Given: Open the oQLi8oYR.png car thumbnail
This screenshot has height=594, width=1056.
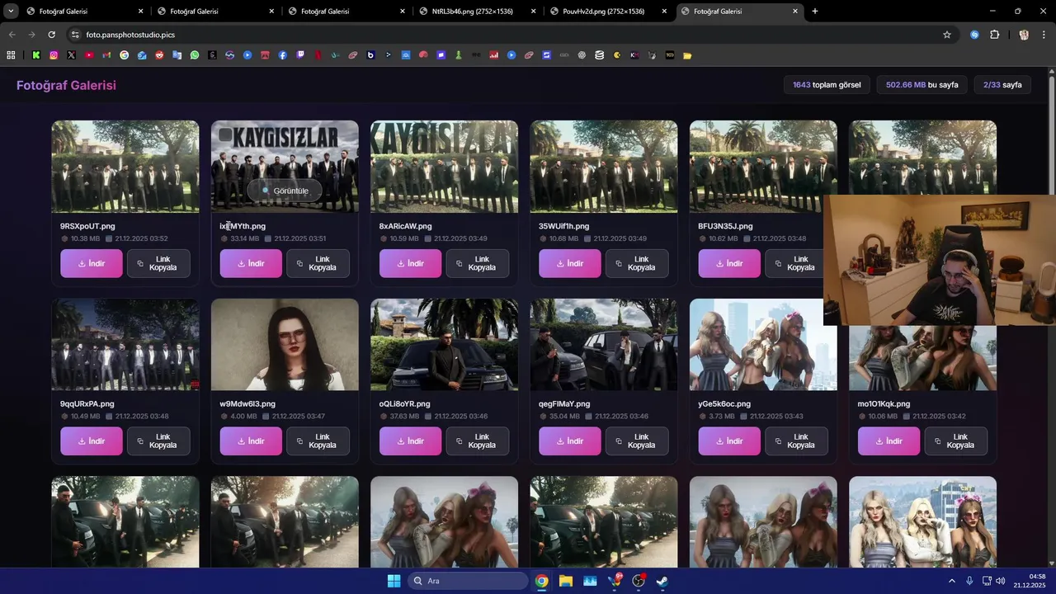Looking at the screenshot, I should click(x=444, y=344).
